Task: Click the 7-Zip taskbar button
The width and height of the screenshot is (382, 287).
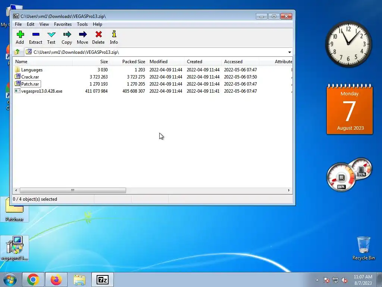Action: point(103,280)
